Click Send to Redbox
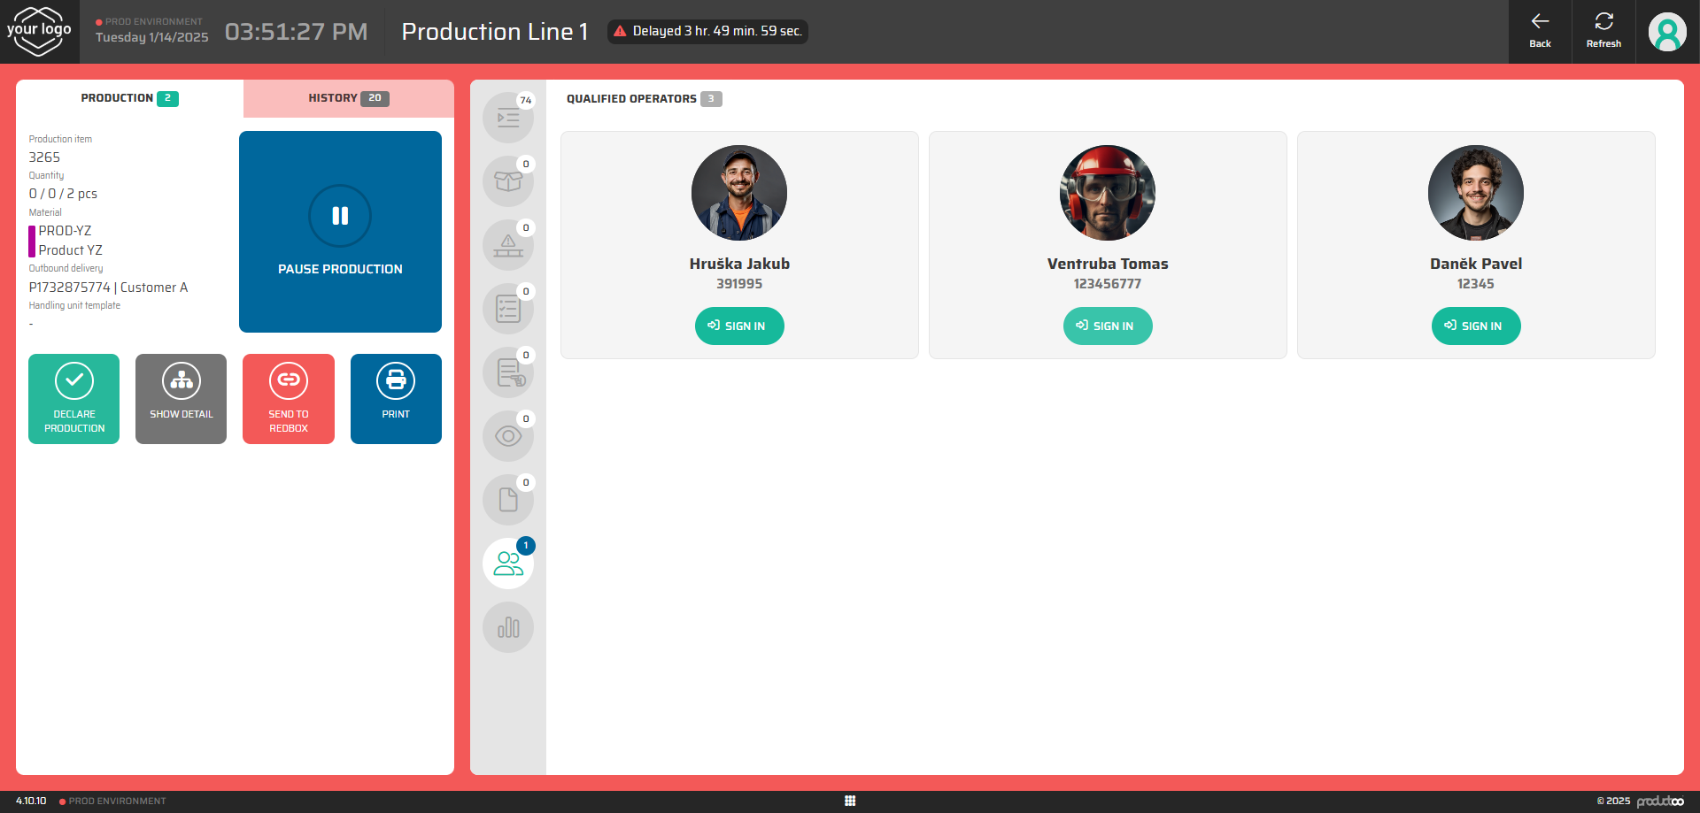The width and height of the screenshot is (1700, 813). 289,399
